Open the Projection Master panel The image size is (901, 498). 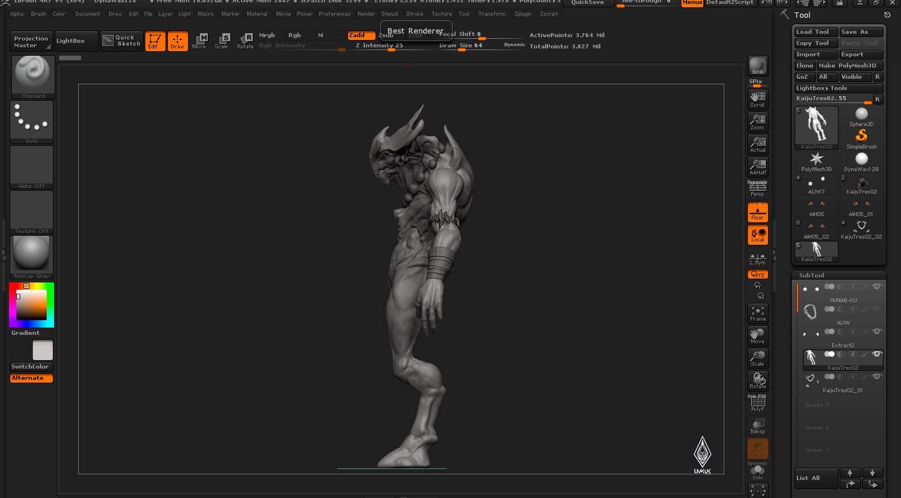pyautogui.click(x=31, y=42)
